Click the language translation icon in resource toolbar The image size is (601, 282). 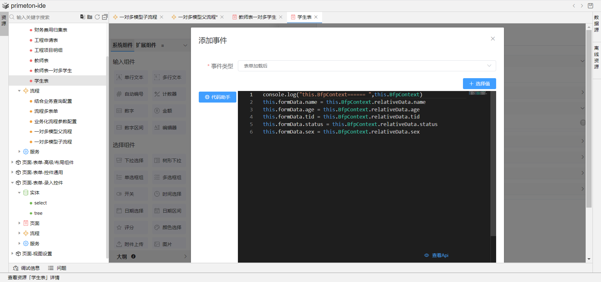coord(83,17)
